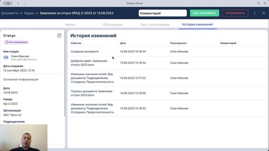Select the Создание документа event row

point(167,51)
